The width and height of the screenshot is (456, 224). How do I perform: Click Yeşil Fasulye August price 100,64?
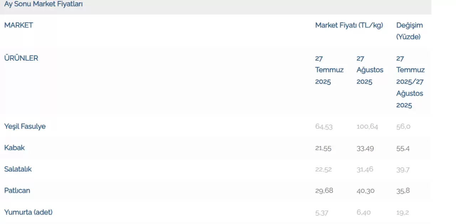click(367, 126)
